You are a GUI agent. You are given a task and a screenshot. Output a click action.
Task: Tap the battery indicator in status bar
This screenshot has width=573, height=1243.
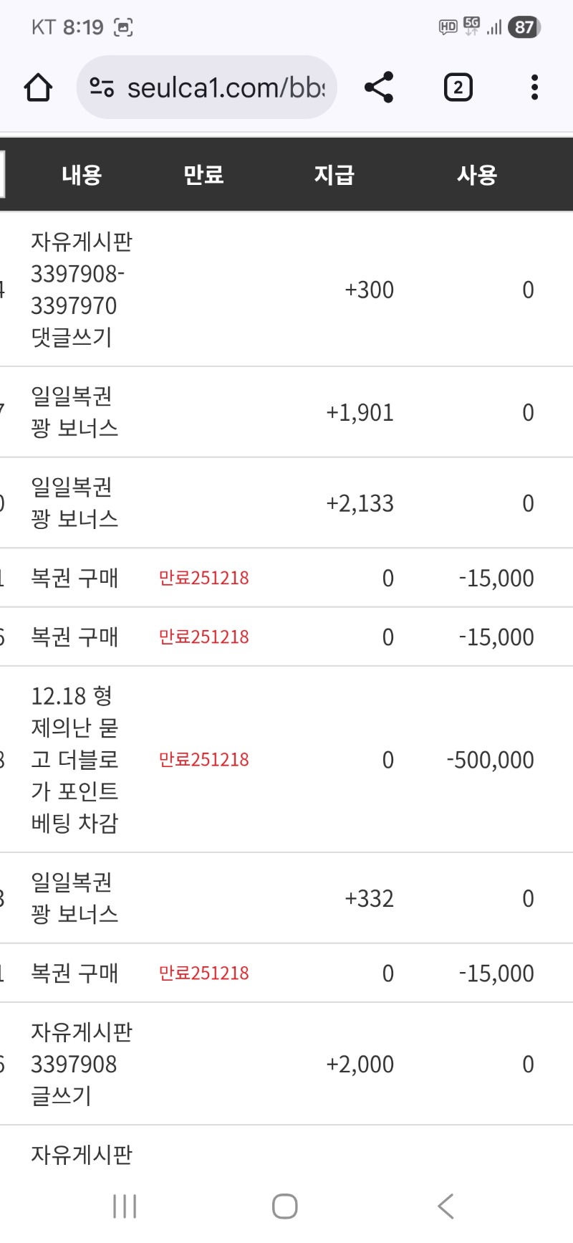tap(524, 27)
